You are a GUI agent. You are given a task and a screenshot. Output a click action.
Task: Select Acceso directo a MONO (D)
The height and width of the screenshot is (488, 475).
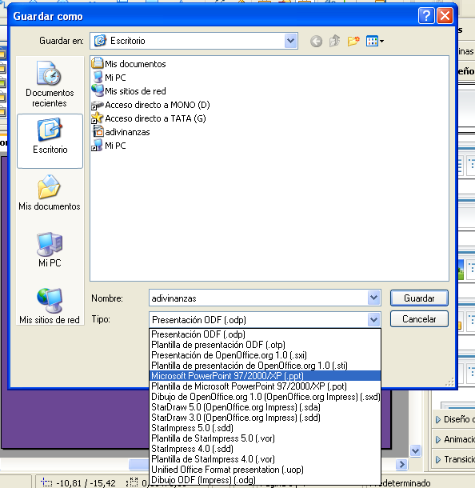(x=150, y=105)
